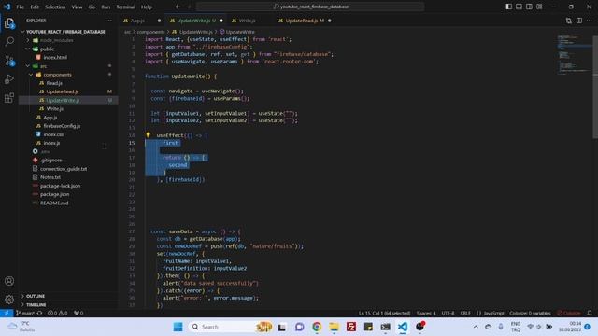Click the go back arrow in title bar
This screenshot has width=598, height=336.
[178, 7]
